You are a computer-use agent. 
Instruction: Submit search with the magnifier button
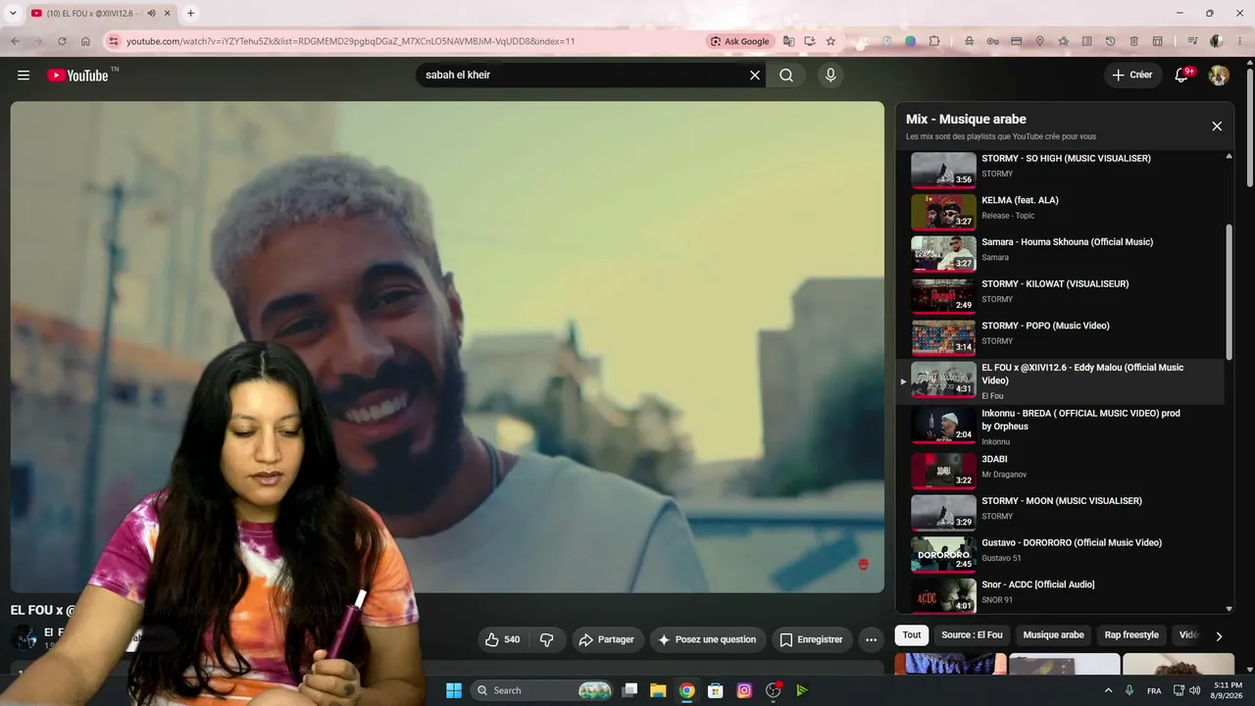(786, 76)
